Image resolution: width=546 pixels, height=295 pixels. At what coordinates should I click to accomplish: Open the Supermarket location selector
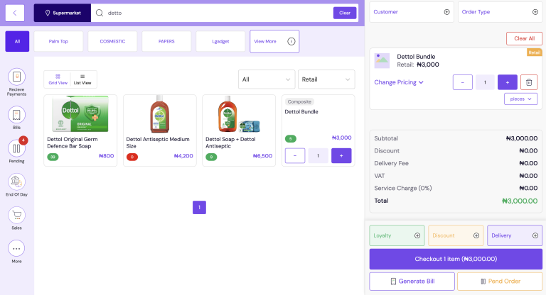coord(62,13)
